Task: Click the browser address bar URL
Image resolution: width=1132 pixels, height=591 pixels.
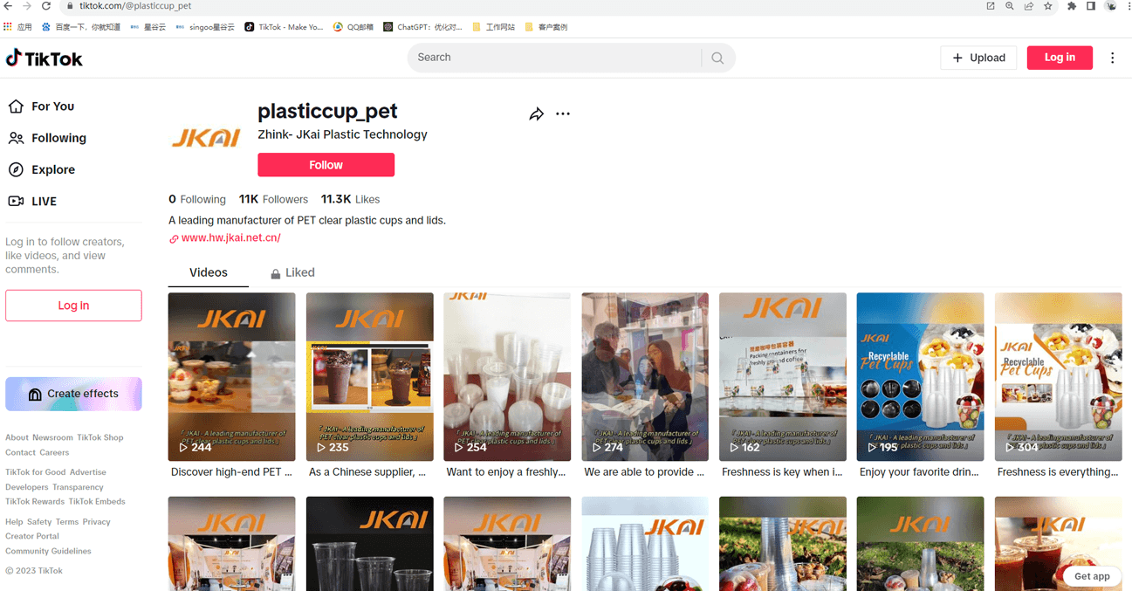Action: (135, 6)
